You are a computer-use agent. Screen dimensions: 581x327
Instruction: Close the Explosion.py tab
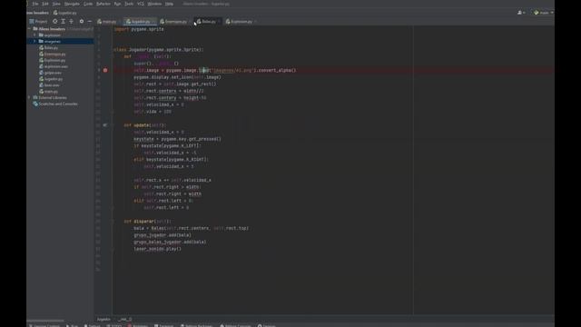pyautogui.click(x=255, y=22)
